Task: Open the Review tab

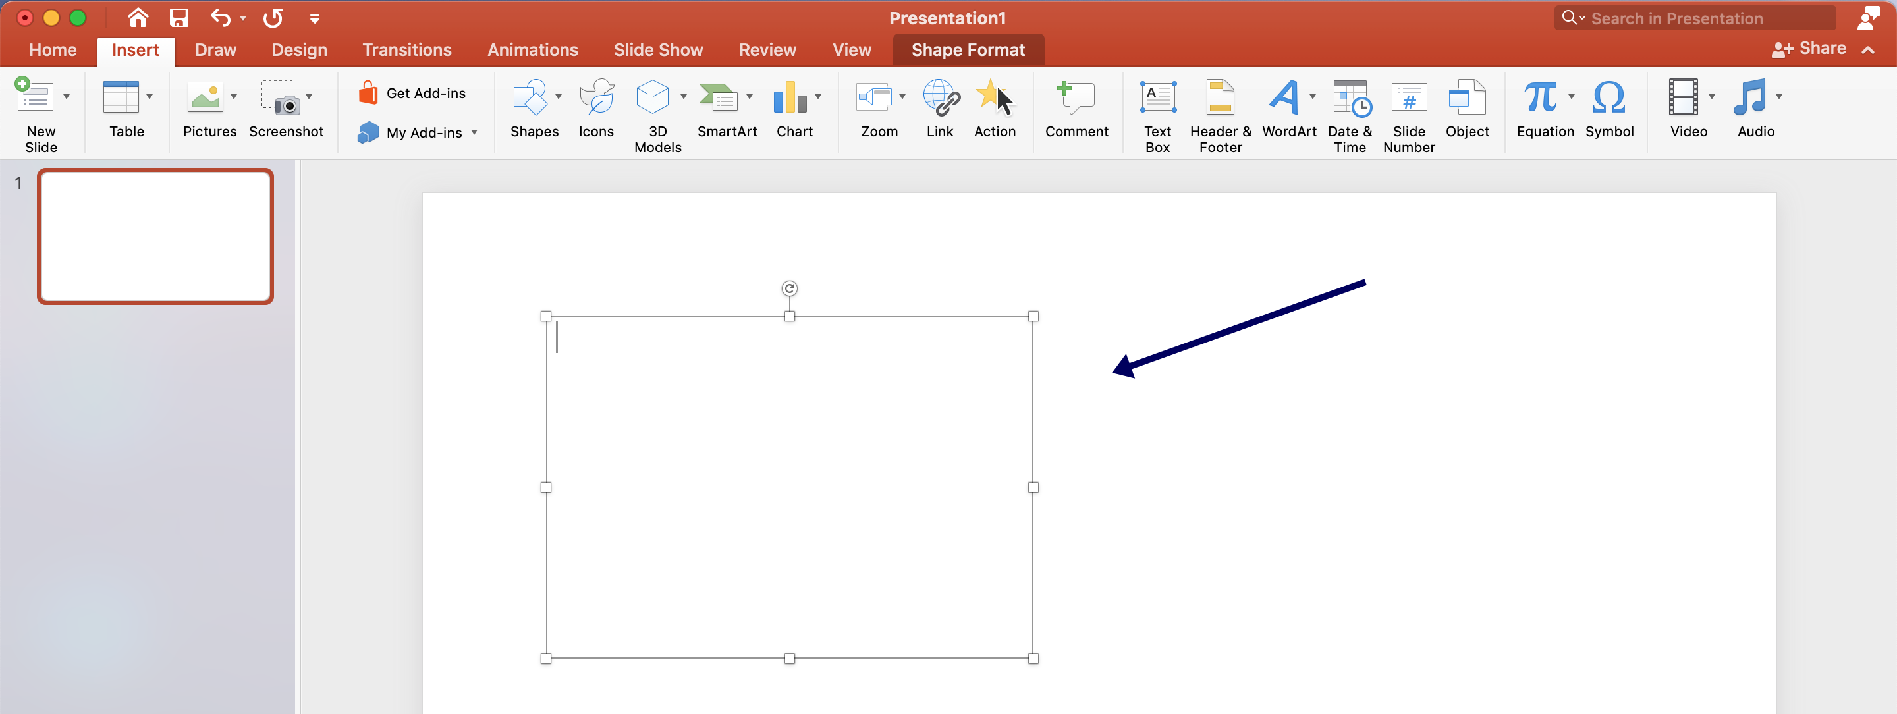Action: click(x=767, y=50)
